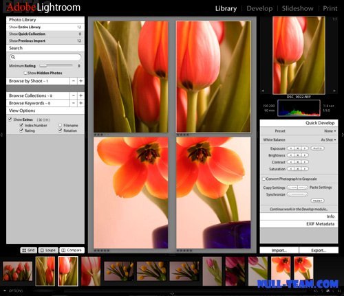Click the Import... button

tap(279, 250)
